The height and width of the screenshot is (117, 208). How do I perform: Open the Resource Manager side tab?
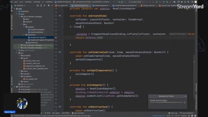(12, 22)
